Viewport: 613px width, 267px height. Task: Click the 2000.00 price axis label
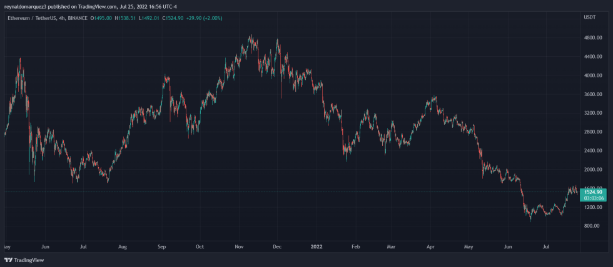coord(592,169)
